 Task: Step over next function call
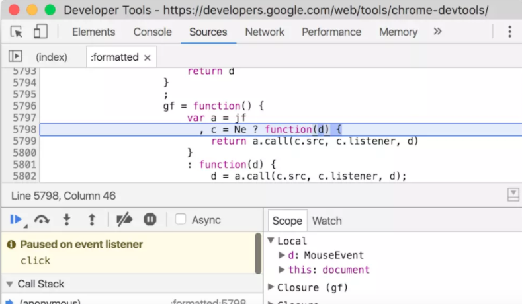pyautogui.click(x=42, y=220)
